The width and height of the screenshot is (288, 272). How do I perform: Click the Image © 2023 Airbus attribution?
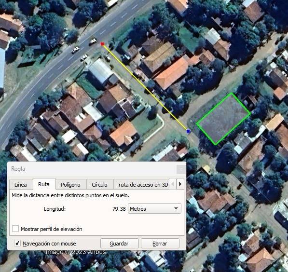pos(75,252)
